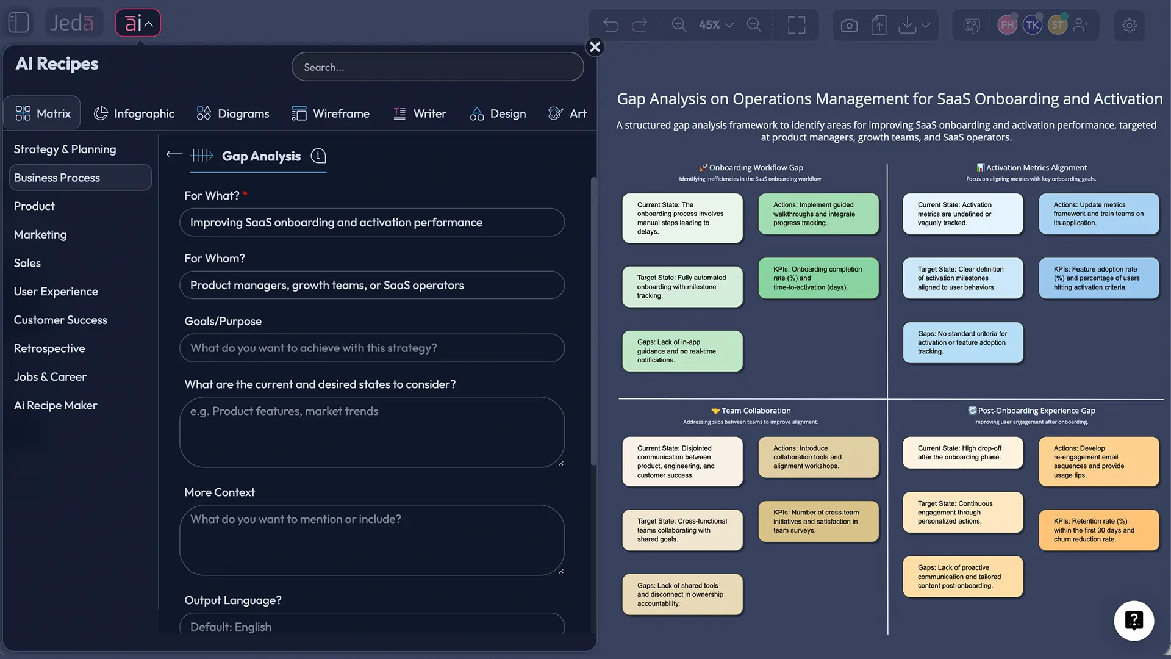Open the help question-mark button

[1134, 621]
